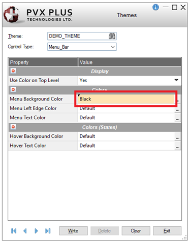Image resolution: width=190 pixels, height=243 pixels.
Task: Open color picker for Menu Text Color
Action: click(177, 118)
